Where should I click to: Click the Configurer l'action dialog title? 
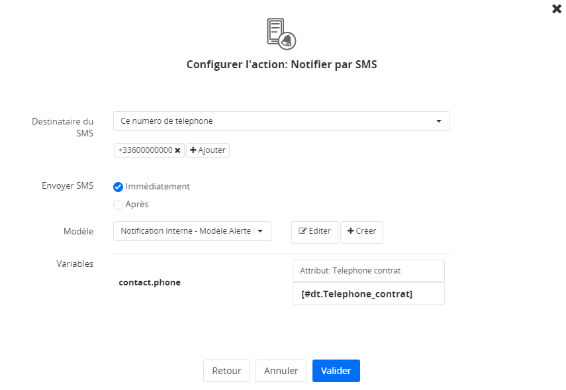tap(281, 65)
